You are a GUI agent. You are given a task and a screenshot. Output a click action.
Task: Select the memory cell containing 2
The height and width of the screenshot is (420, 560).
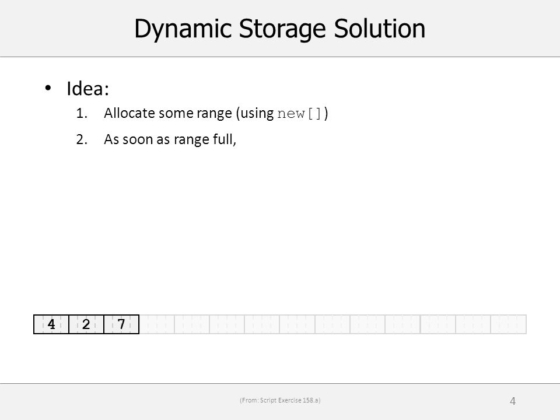pos(86,324)
